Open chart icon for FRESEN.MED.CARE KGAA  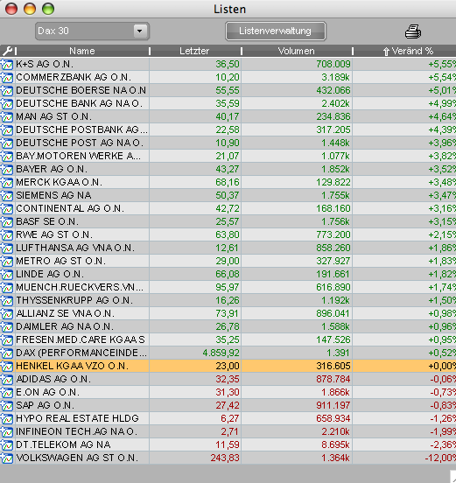point(7,339)
